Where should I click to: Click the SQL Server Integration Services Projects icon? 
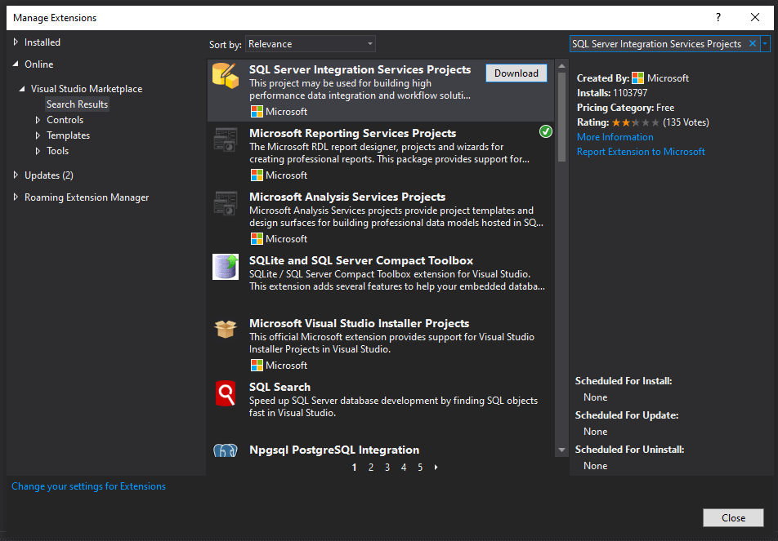click(x=226, y=75)
